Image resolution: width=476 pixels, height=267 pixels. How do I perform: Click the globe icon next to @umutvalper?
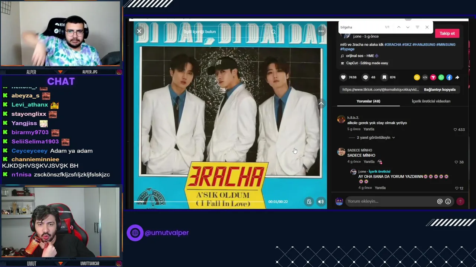point(135,233)
